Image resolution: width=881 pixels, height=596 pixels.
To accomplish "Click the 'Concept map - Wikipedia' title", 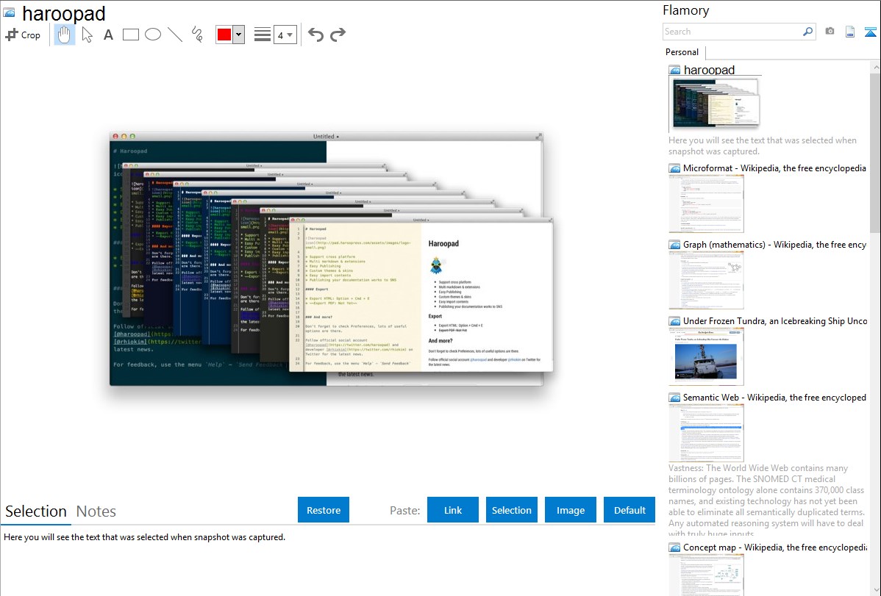I will tap(775, 547).
